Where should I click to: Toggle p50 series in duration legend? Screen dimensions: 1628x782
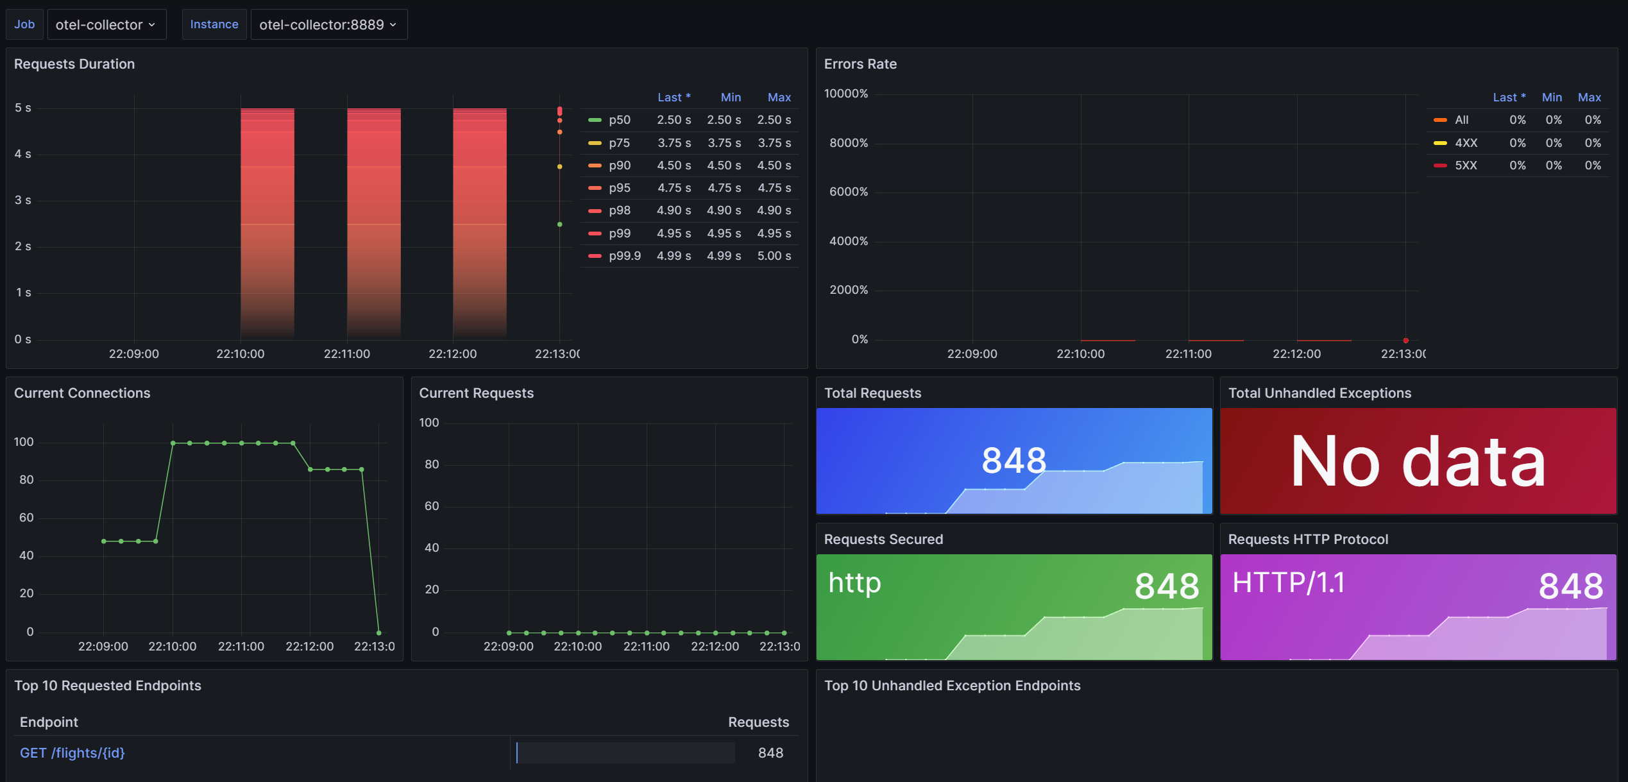coord(620,120)
